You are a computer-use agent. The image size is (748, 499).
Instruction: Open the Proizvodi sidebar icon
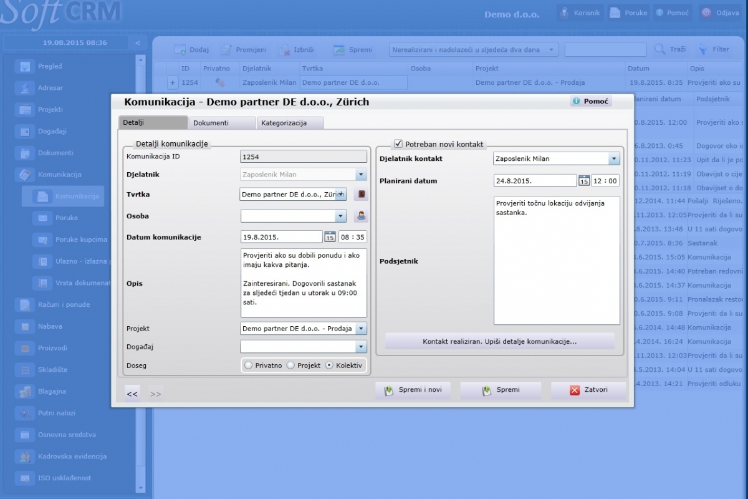[25, 348]
